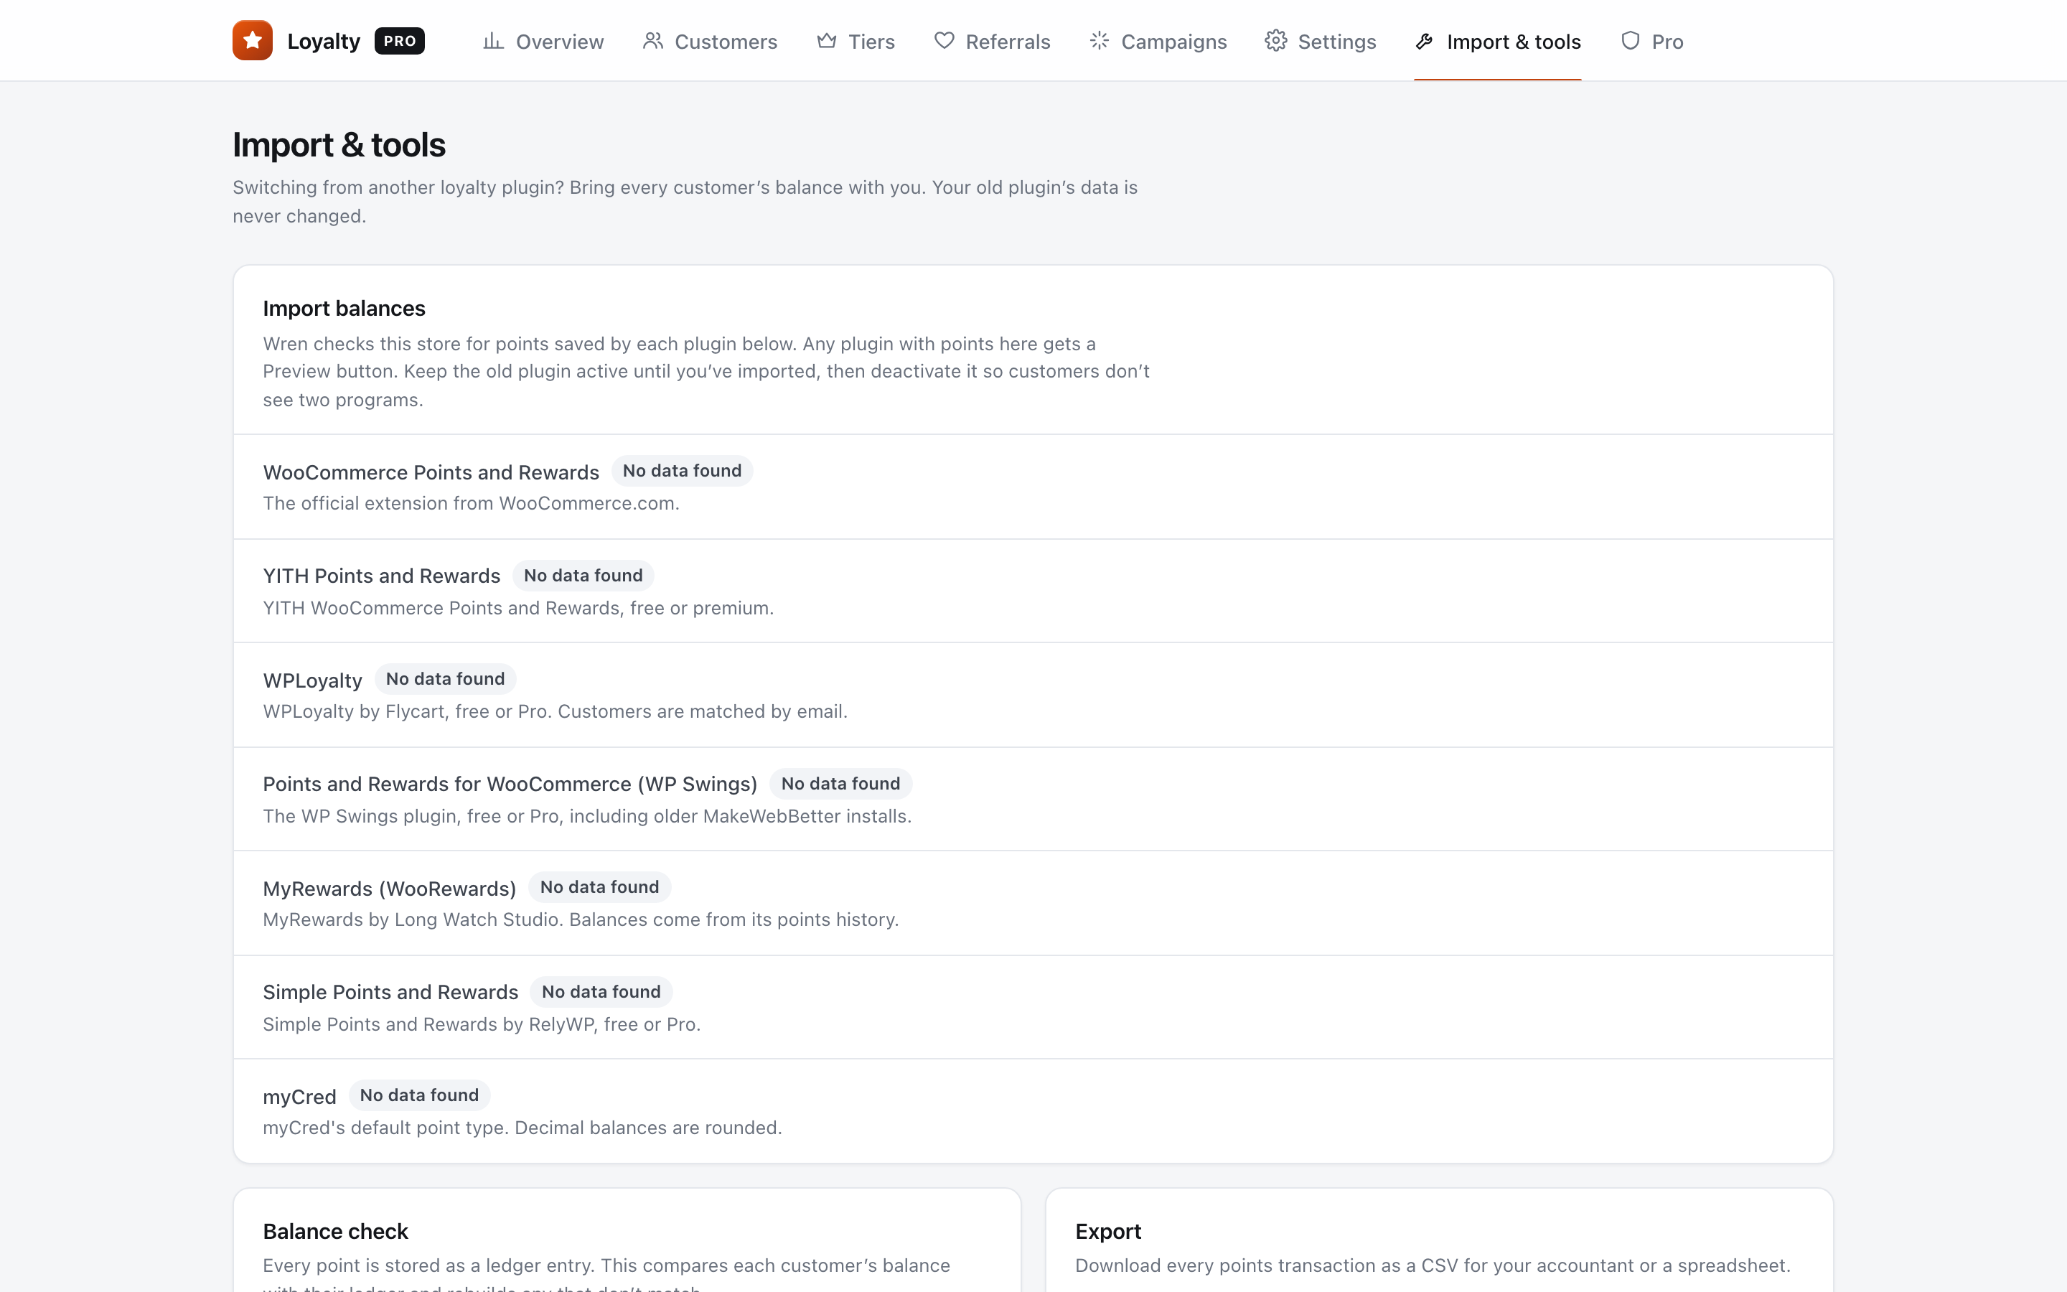Click the Customers people icon
This screenshot has height=1292, width=2067.
click(652, 41)
